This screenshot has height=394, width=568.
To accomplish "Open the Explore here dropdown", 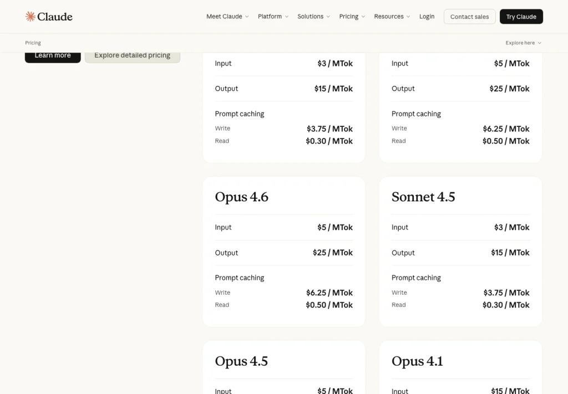I will (x=524, y=43).
